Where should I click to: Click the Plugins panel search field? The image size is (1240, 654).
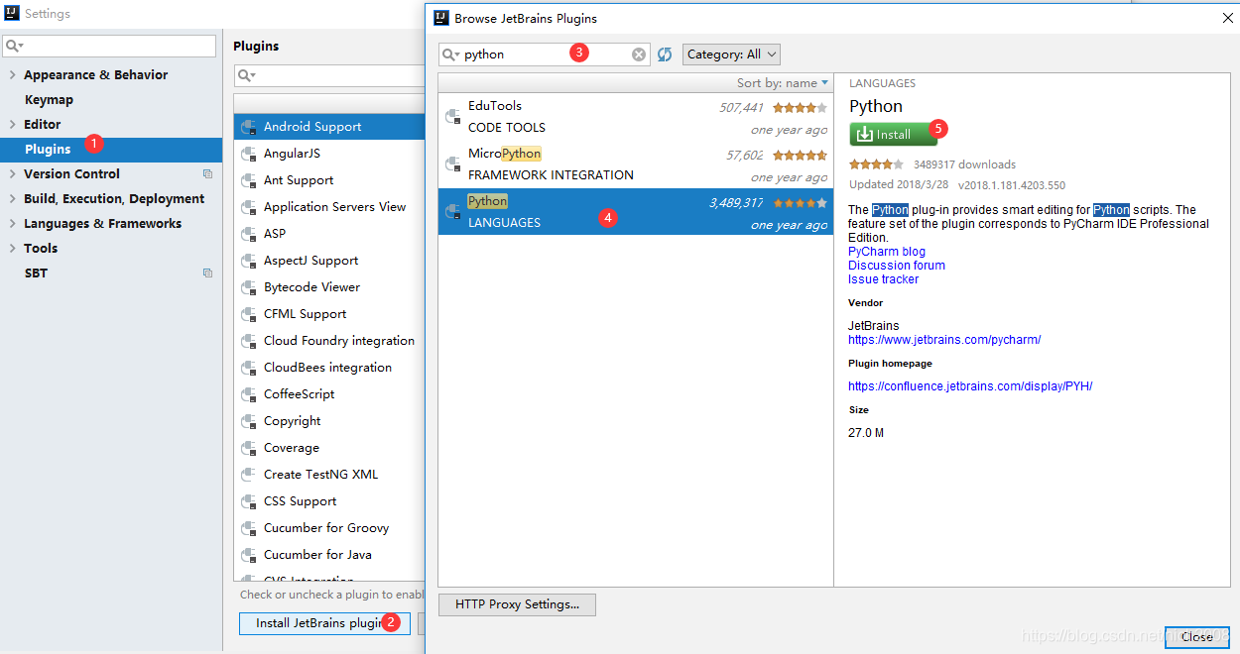(329, 75)
